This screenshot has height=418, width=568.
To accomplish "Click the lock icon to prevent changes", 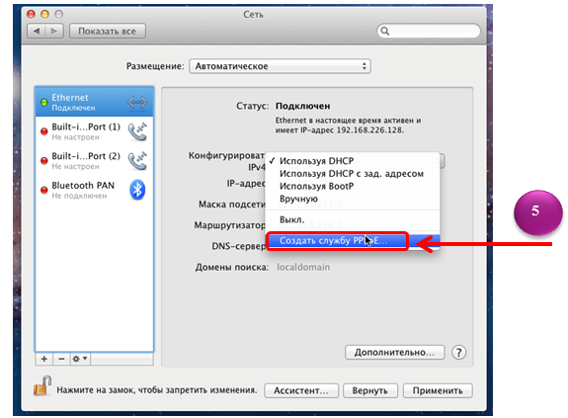I will pos(42,385).
